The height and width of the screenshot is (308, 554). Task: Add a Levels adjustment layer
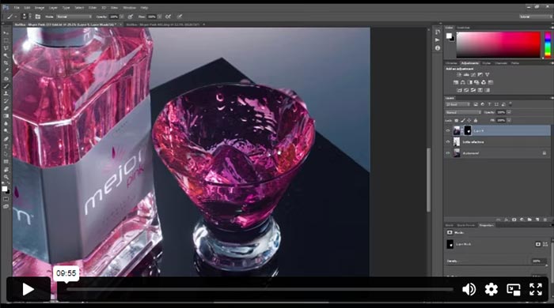pyautogui.click(x=466, y=75)
